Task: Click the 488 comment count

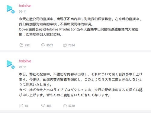Action: pos(49,106)
